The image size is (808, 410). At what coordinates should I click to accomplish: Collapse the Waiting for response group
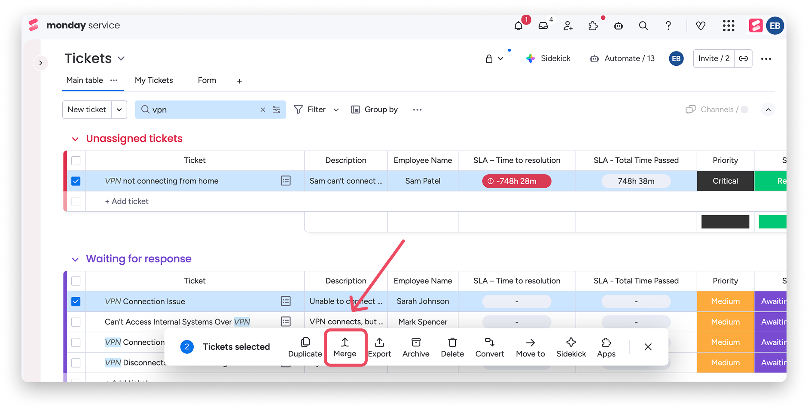pyautogui.click(x=75, y=259)
